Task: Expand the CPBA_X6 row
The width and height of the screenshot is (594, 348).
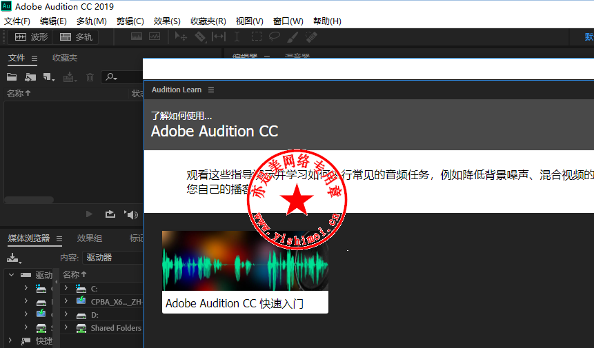Action: pyautogui.click(x=66, y=301)
